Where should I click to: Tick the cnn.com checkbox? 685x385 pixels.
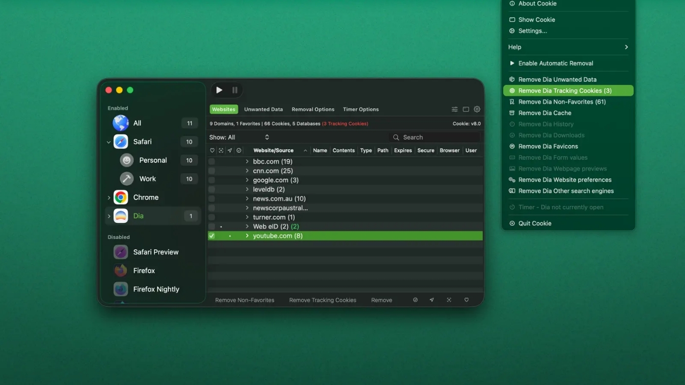212,171
